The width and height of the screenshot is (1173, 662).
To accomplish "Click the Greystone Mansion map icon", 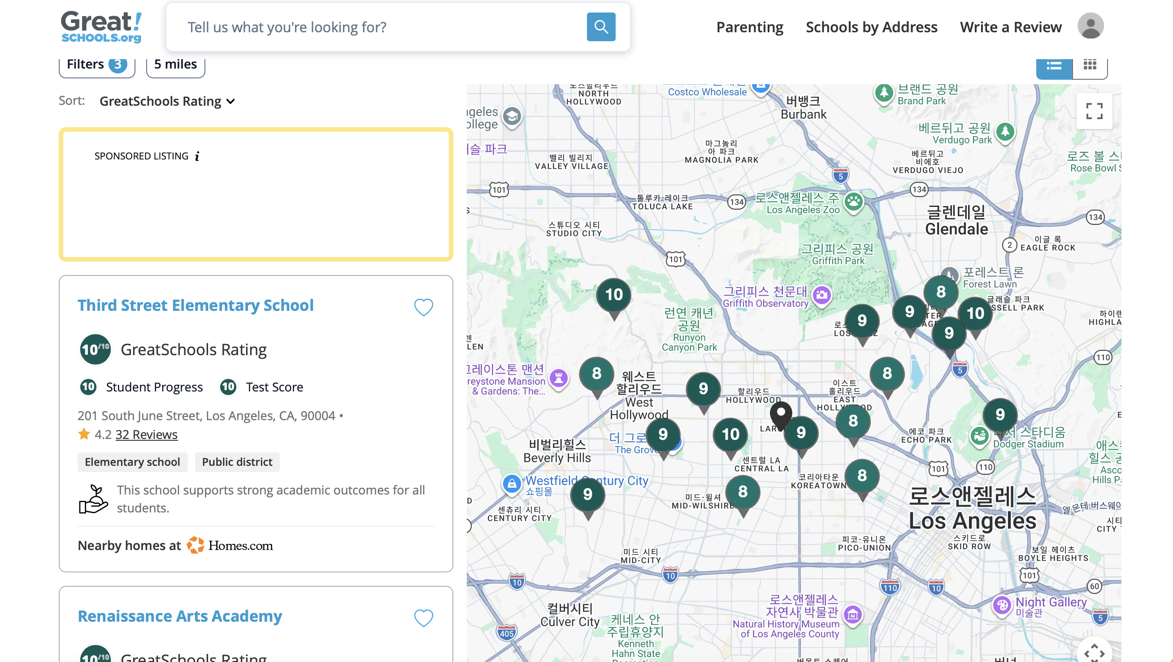I will 558,378.
